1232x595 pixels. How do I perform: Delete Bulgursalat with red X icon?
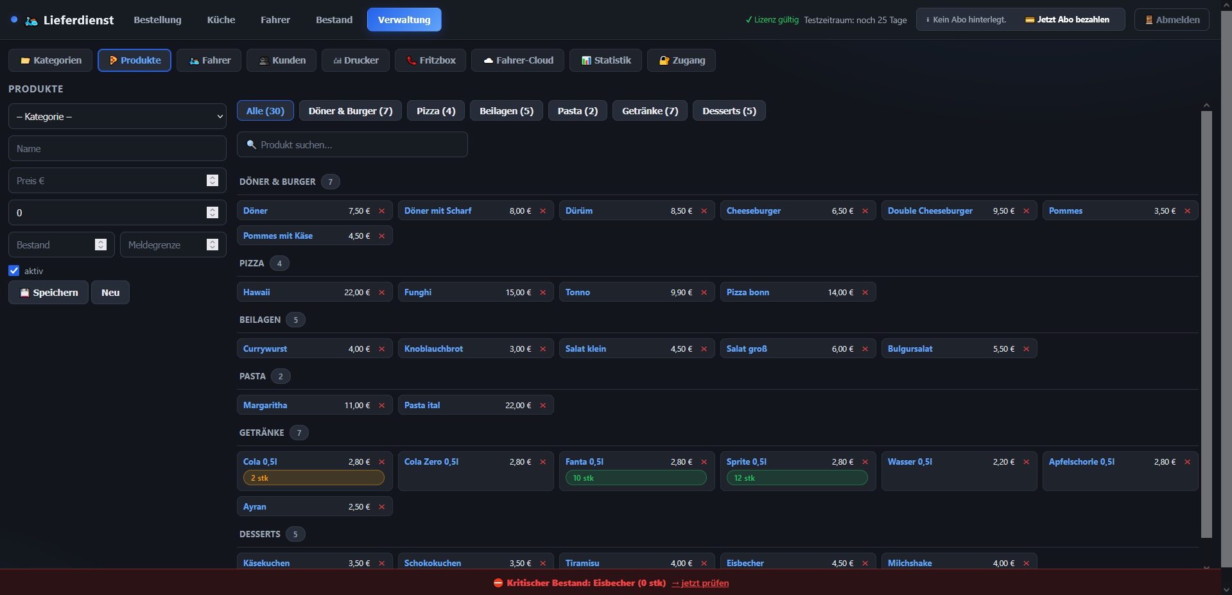click(x=1026, y=349)
